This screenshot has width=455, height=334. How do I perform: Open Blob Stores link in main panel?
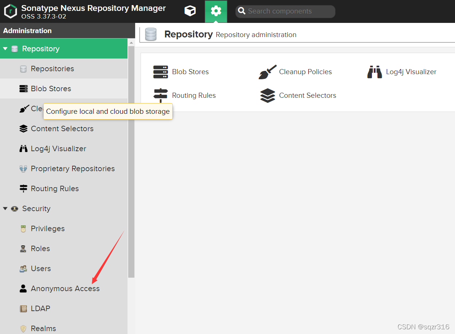(x=190, y=72)
